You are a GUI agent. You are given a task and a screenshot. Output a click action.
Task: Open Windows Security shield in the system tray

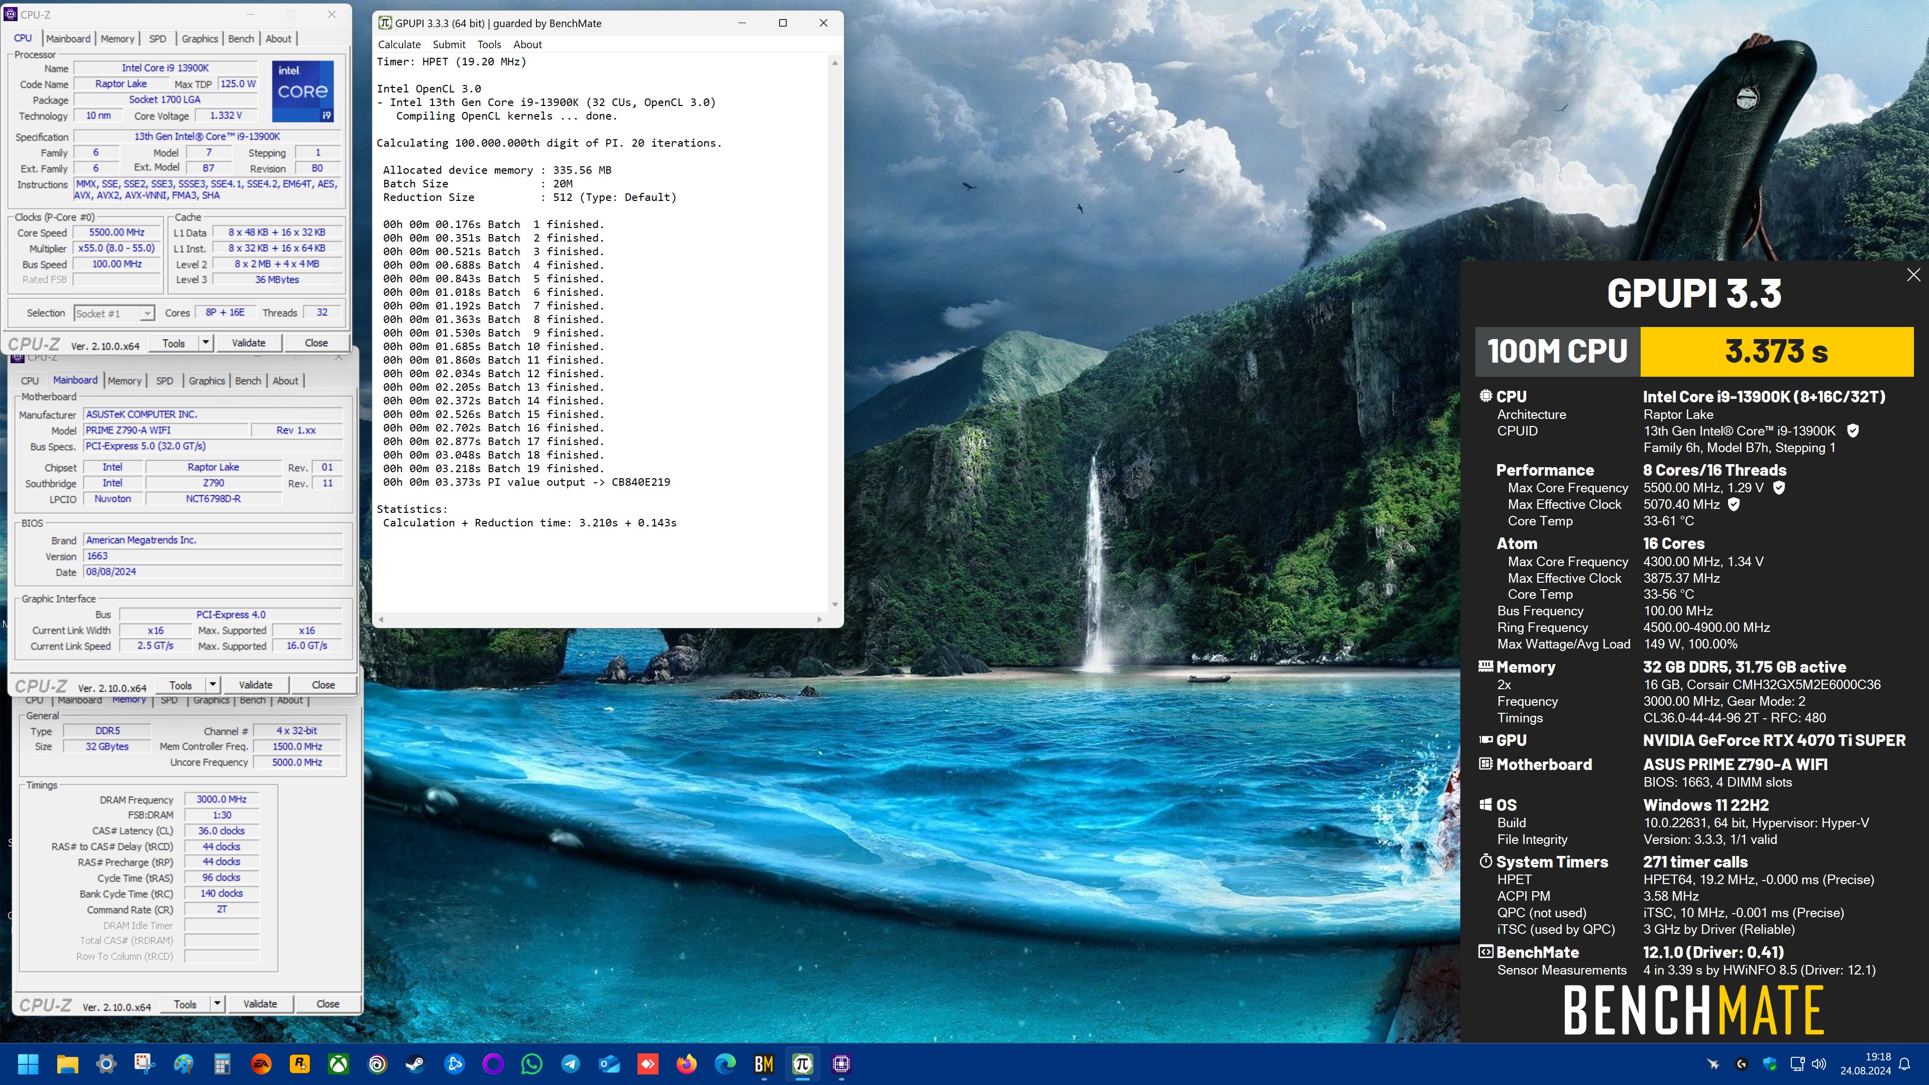click(x=1769, y=1063)
